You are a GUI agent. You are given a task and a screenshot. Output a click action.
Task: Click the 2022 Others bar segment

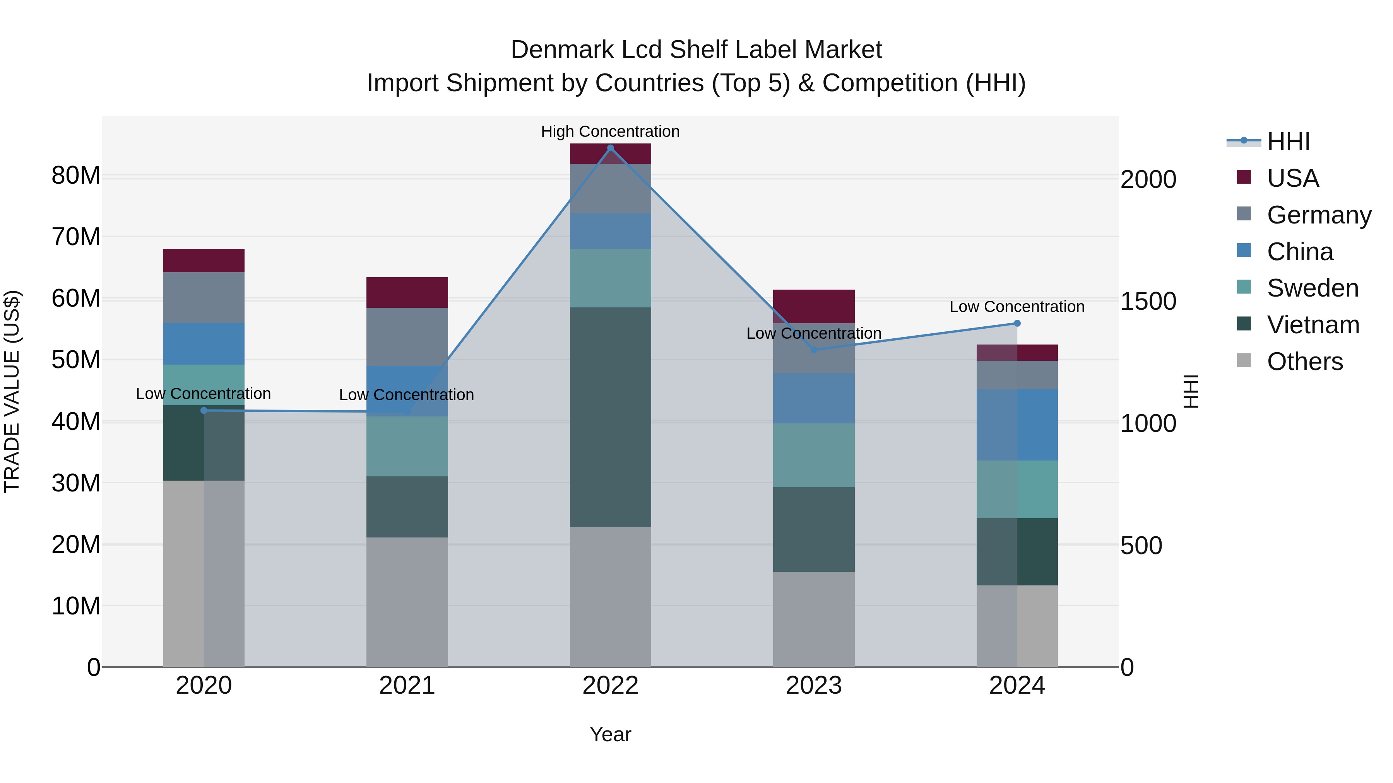pyautogui.click(x=611, y=597)
